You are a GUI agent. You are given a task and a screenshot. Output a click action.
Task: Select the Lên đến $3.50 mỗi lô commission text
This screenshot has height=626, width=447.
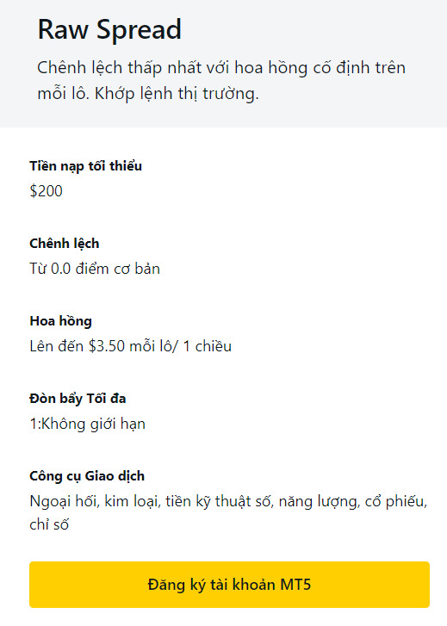click(x=131, y=346)
